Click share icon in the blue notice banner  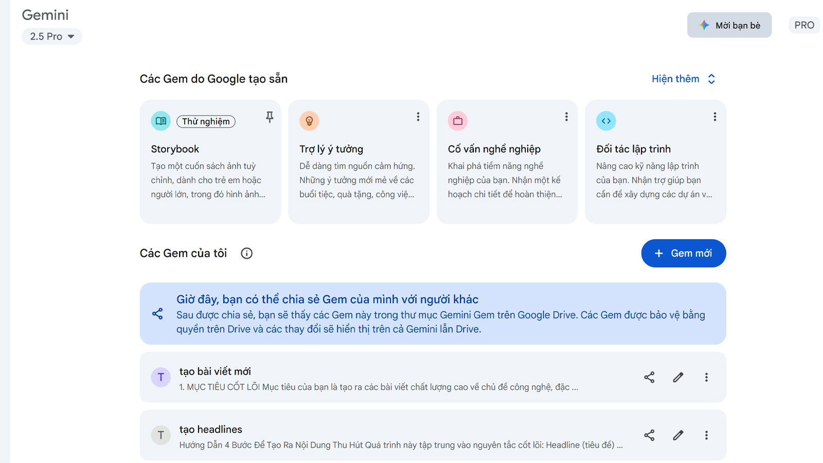(x=157, y=314)
